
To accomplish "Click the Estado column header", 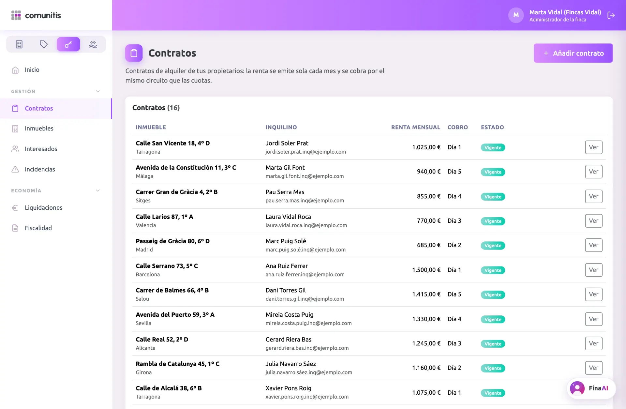I will point(492,127).
